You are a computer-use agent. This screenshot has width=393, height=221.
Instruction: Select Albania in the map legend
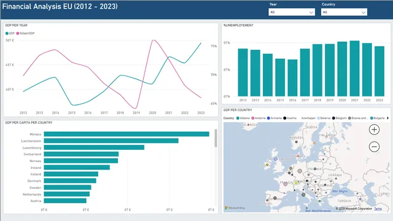(243, 118)
